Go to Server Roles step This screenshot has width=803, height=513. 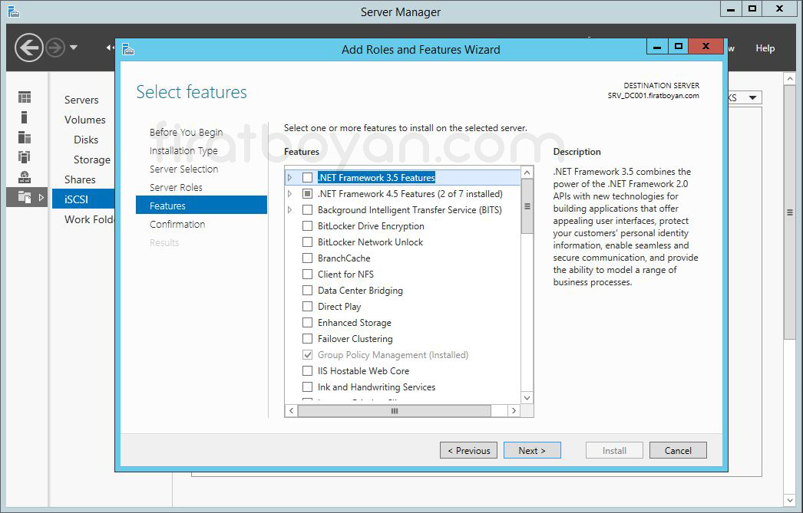click(176, 188)
